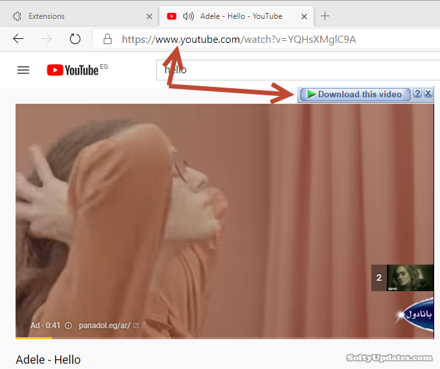Visit the panadol.eg/ar/ advertiser link
440x369 pixels.
tap(108, 326)
